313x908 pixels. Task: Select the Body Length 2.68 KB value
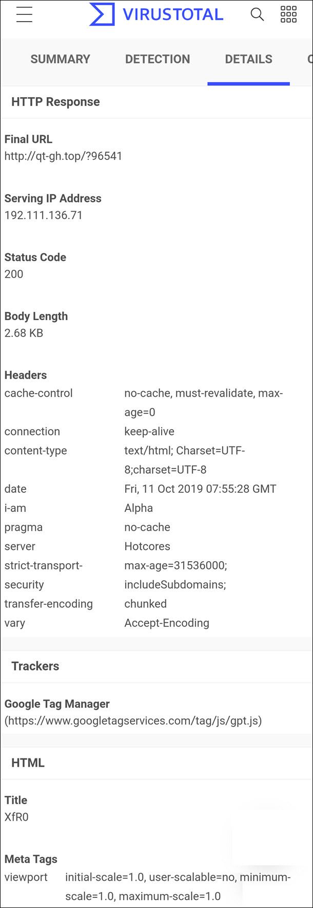pyautogui.click(x=24, y=333)
